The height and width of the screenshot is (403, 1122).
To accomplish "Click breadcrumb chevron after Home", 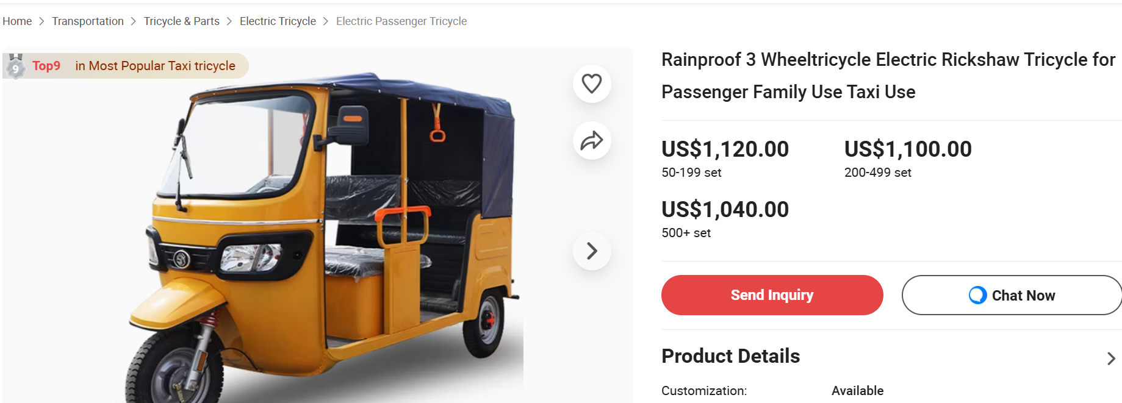I will click(41, 21).
